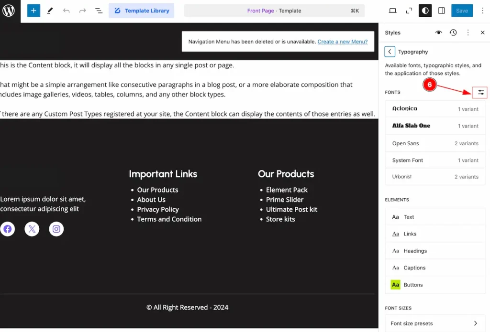This screenshot has height=332, width=490.
Task: Toggle the Settings sidebar panel icon
Action: [441, 11]
